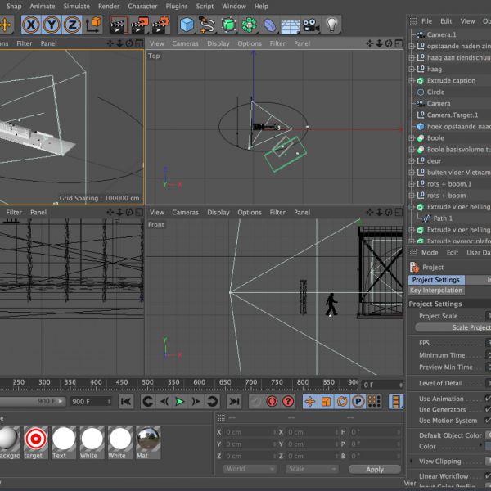Expand the Boole object in the tree
The width and height of the screenshot is (491, 491).
412,138
